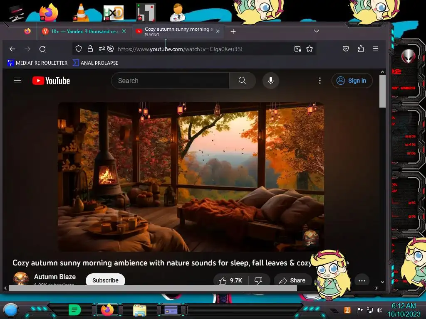Open the extensions puzzle menu
The image size is (426, 319).
361,49
